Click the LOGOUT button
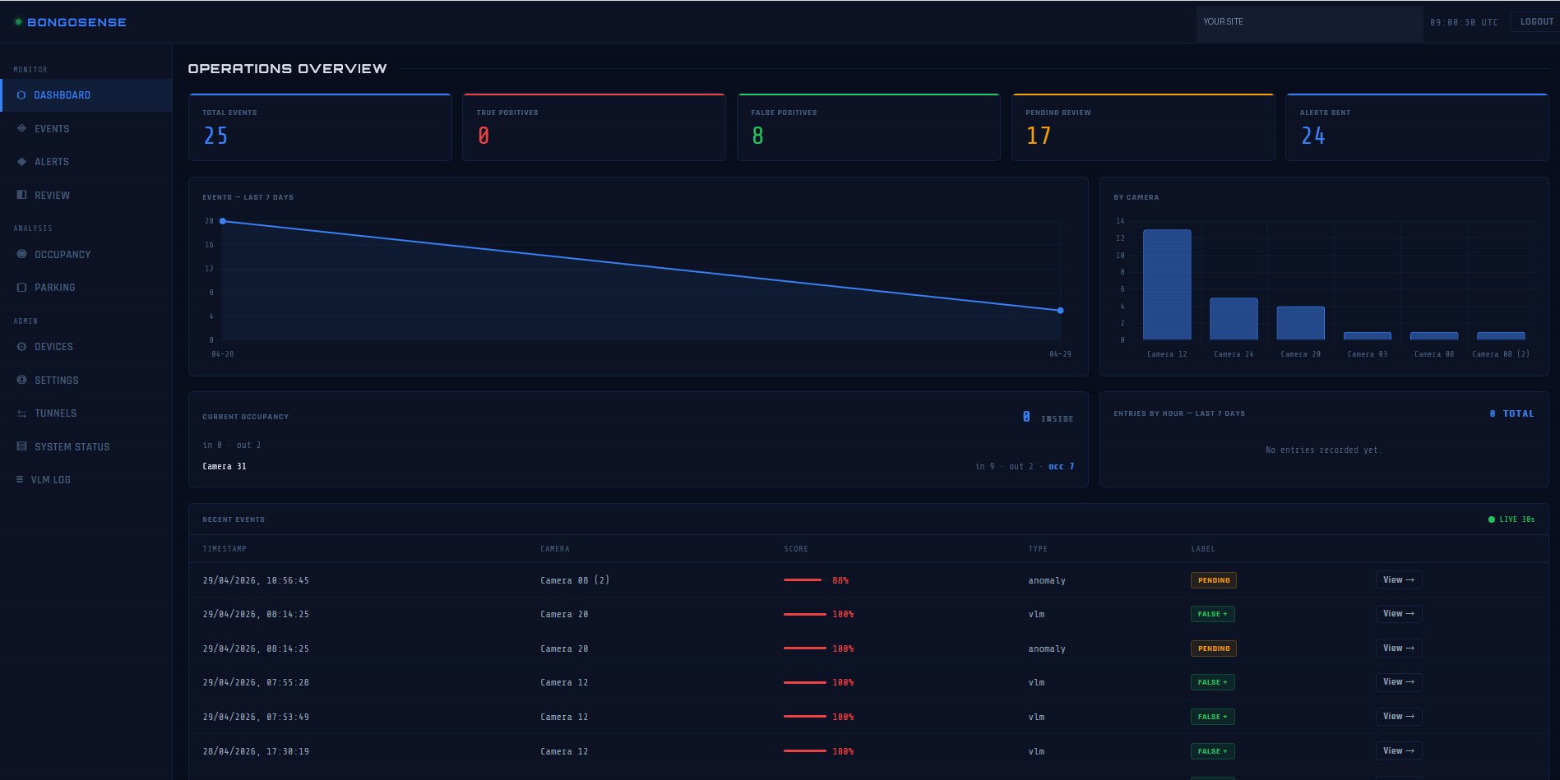Viewport: 1560px width, 780px height. click(1535, 21)
